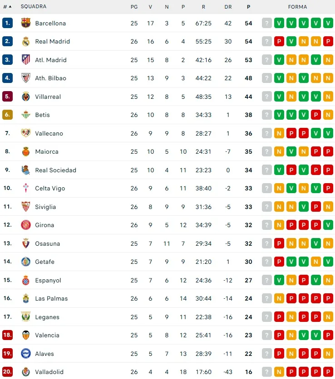The image size is (335, 379).
Task: Open the Siviglia team page
Action: click(x=45, y=207)
